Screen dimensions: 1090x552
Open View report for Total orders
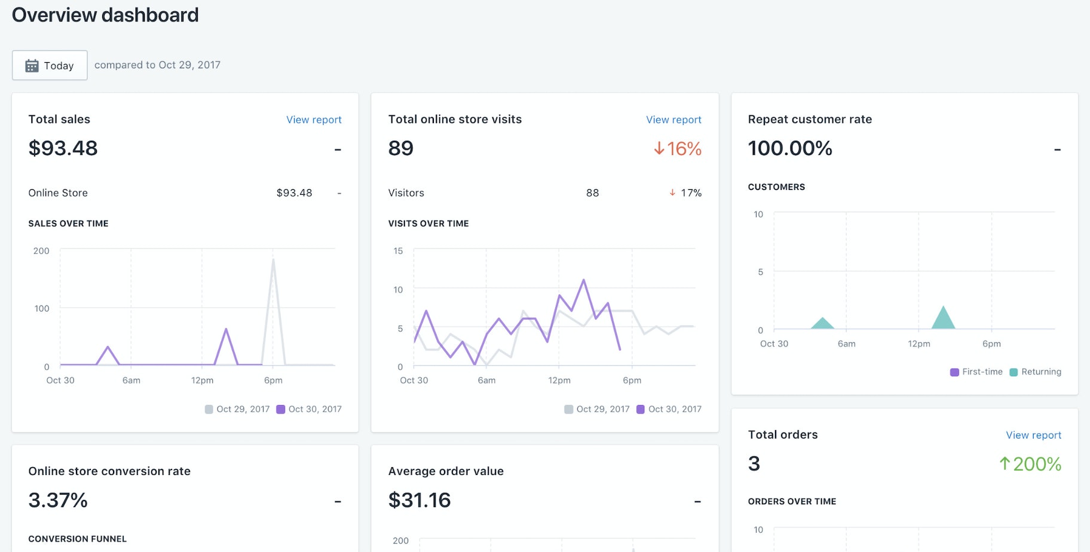pyautogui.click(x=1033, y=435)
